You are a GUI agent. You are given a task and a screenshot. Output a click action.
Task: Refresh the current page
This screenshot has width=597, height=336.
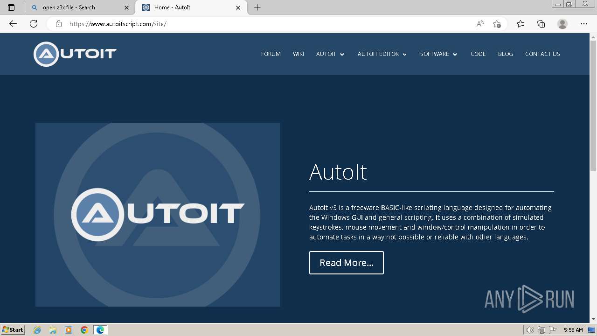pos(34,24)
